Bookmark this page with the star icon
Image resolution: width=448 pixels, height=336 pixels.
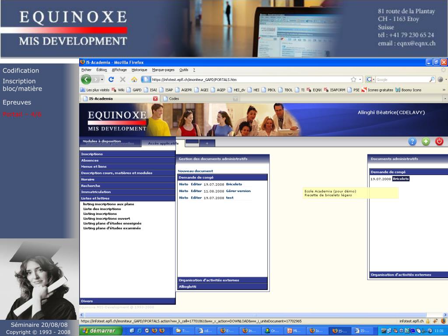click(x=353, y=80)
